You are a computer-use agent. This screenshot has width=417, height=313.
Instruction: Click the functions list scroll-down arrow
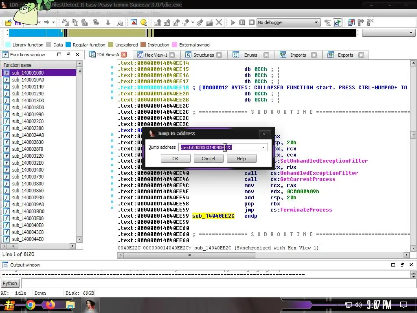79,239
